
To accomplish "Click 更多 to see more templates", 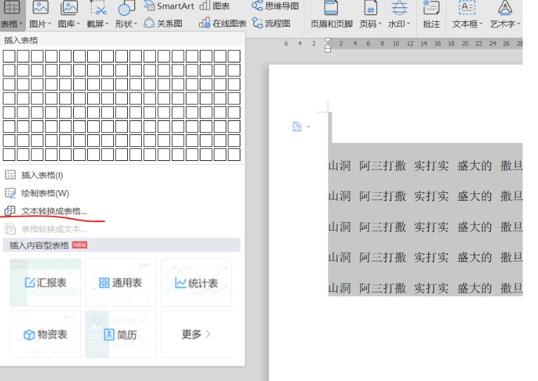I will (x=196, y=334).
